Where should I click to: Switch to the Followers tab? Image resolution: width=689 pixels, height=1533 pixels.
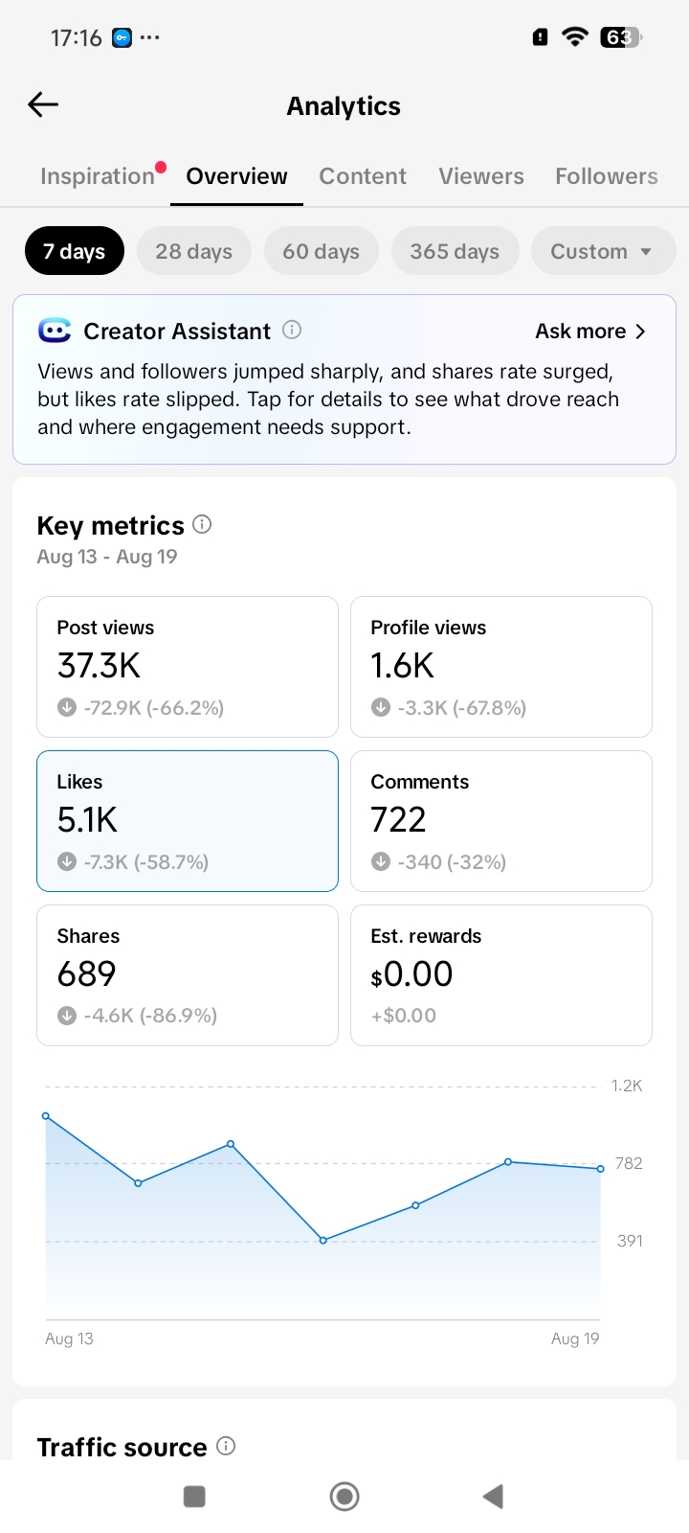607,176
